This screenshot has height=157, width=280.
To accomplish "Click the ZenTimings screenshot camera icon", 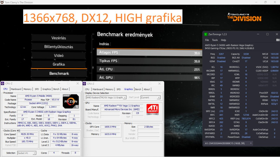I will point(278,40).
